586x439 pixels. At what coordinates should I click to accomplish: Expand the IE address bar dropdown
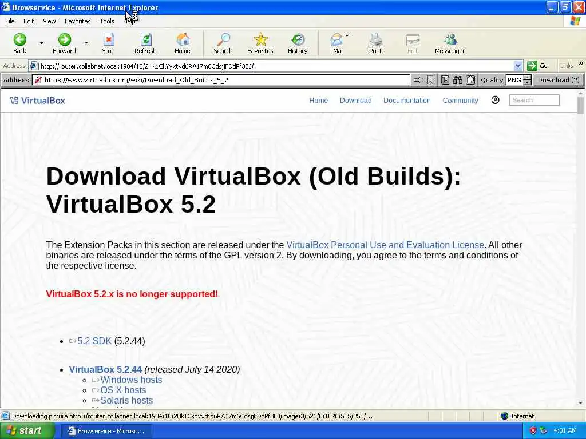pyautogui.click(x=518, y=66)
